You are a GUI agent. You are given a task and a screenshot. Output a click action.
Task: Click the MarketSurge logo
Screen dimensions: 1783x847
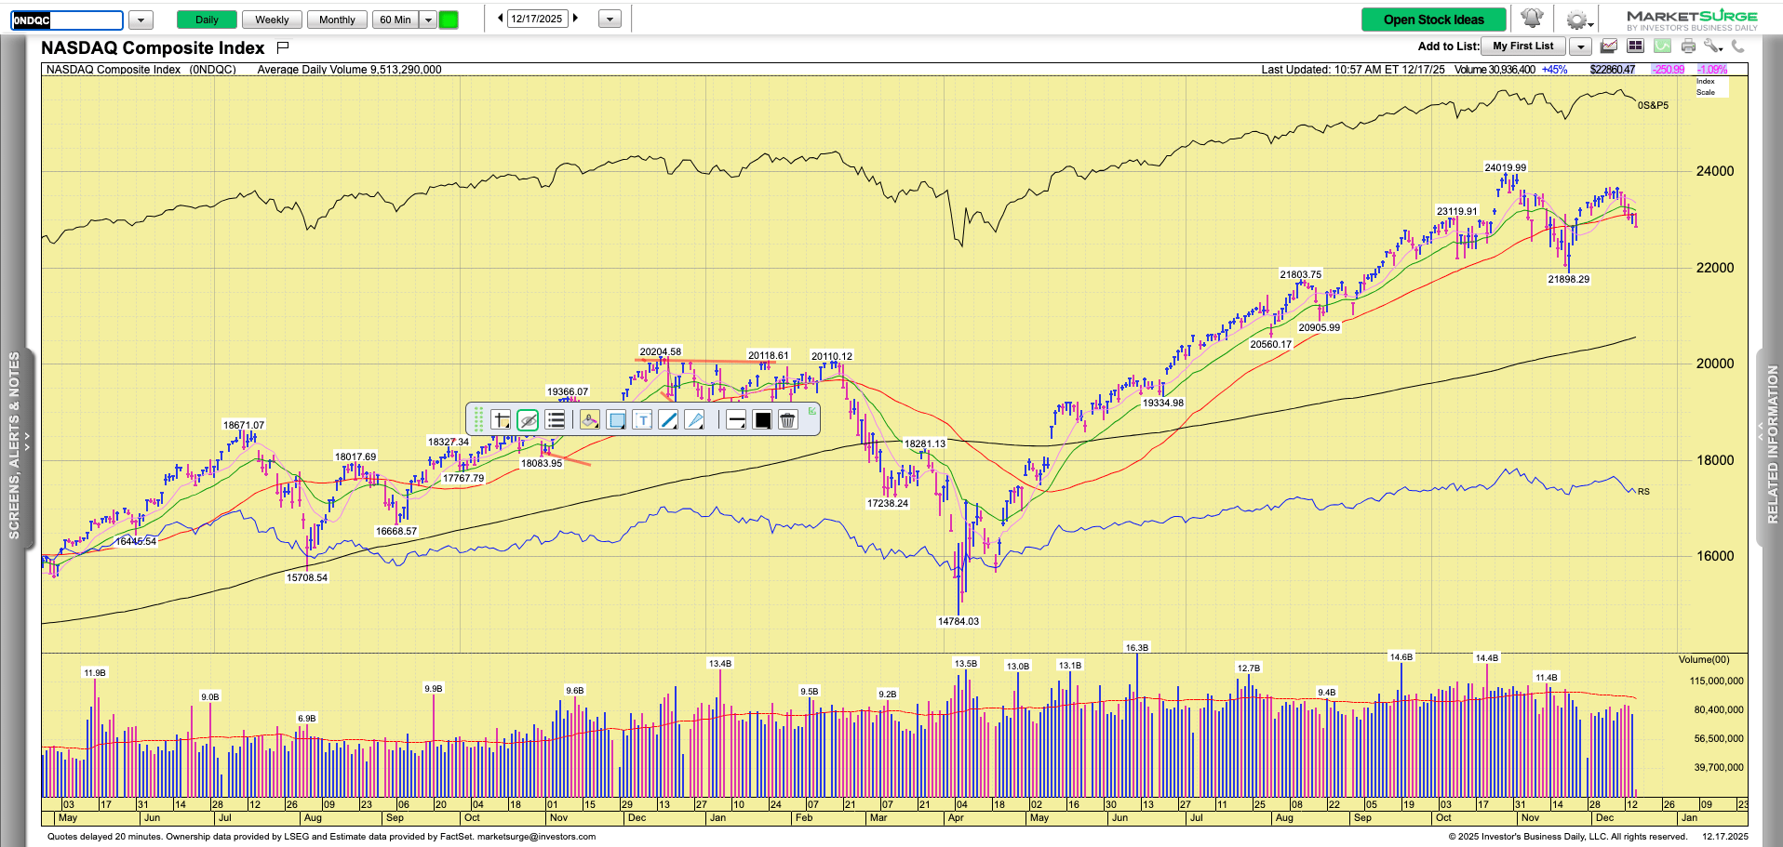pyautogui.click(x=1692, y=20)
